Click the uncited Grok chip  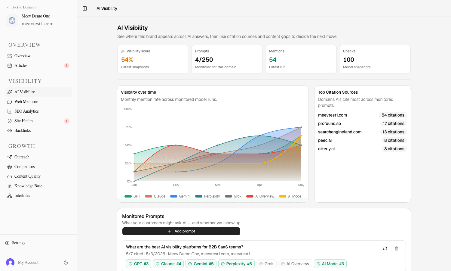266,264
